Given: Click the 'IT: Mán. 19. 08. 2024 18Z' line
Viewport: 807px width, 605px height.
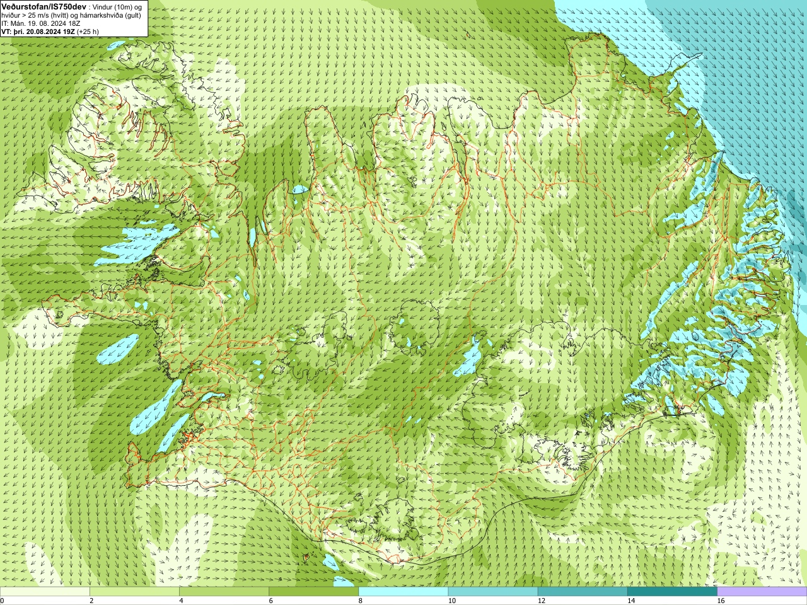Looking at the screenshot, I should point(40,23).
